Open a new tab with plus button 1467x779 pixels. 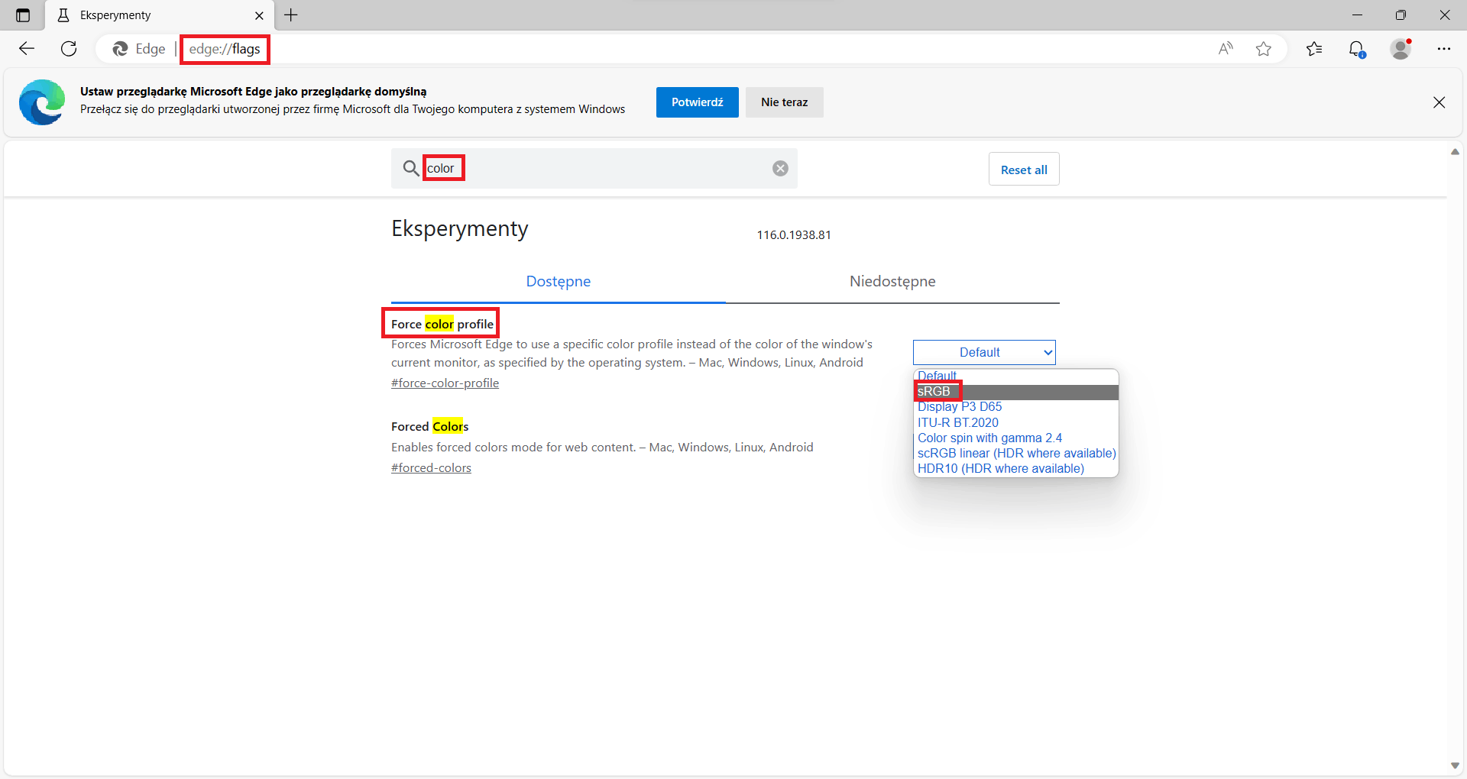click(x=291, y=15)
